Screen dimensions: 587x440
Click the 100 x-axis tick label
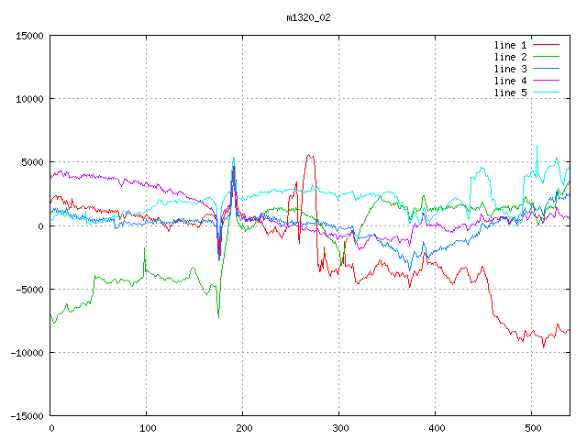click(x=146, y=427)
